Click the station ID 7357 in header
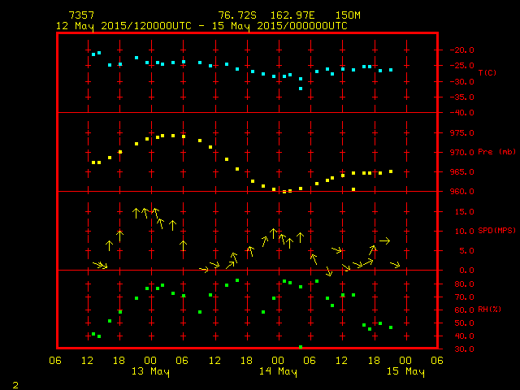520x390 pixels. [80, 15]
